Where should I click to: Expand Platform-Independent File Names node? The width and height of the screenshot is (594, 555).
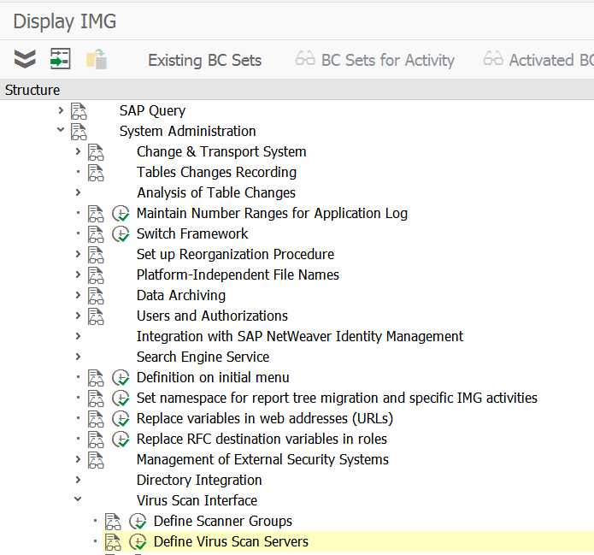point(79,275)
